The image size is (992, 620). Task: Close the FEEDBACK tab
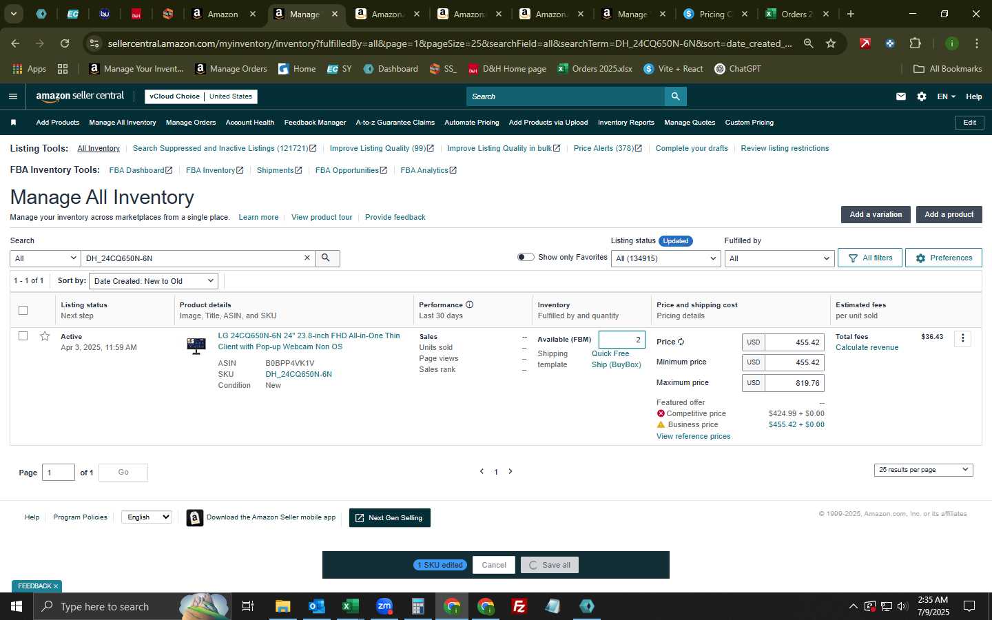click(x=56, y=586)
